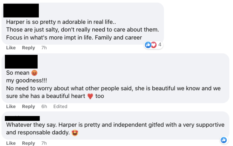Like the "So mean" comment

tap(11, 107)
